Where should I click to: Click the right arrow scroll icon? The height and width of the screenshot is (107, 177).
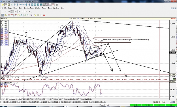pyautogui.click(x=24, y=5)
